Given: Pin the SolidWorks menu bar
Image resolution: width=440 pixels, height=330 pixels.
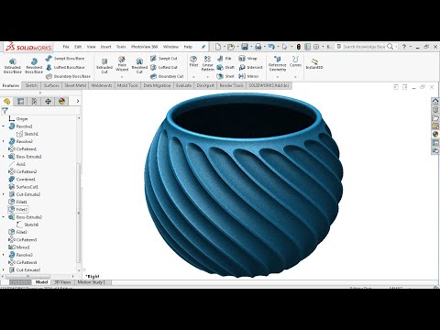Looking at the screenshot, I should [203, 47].
